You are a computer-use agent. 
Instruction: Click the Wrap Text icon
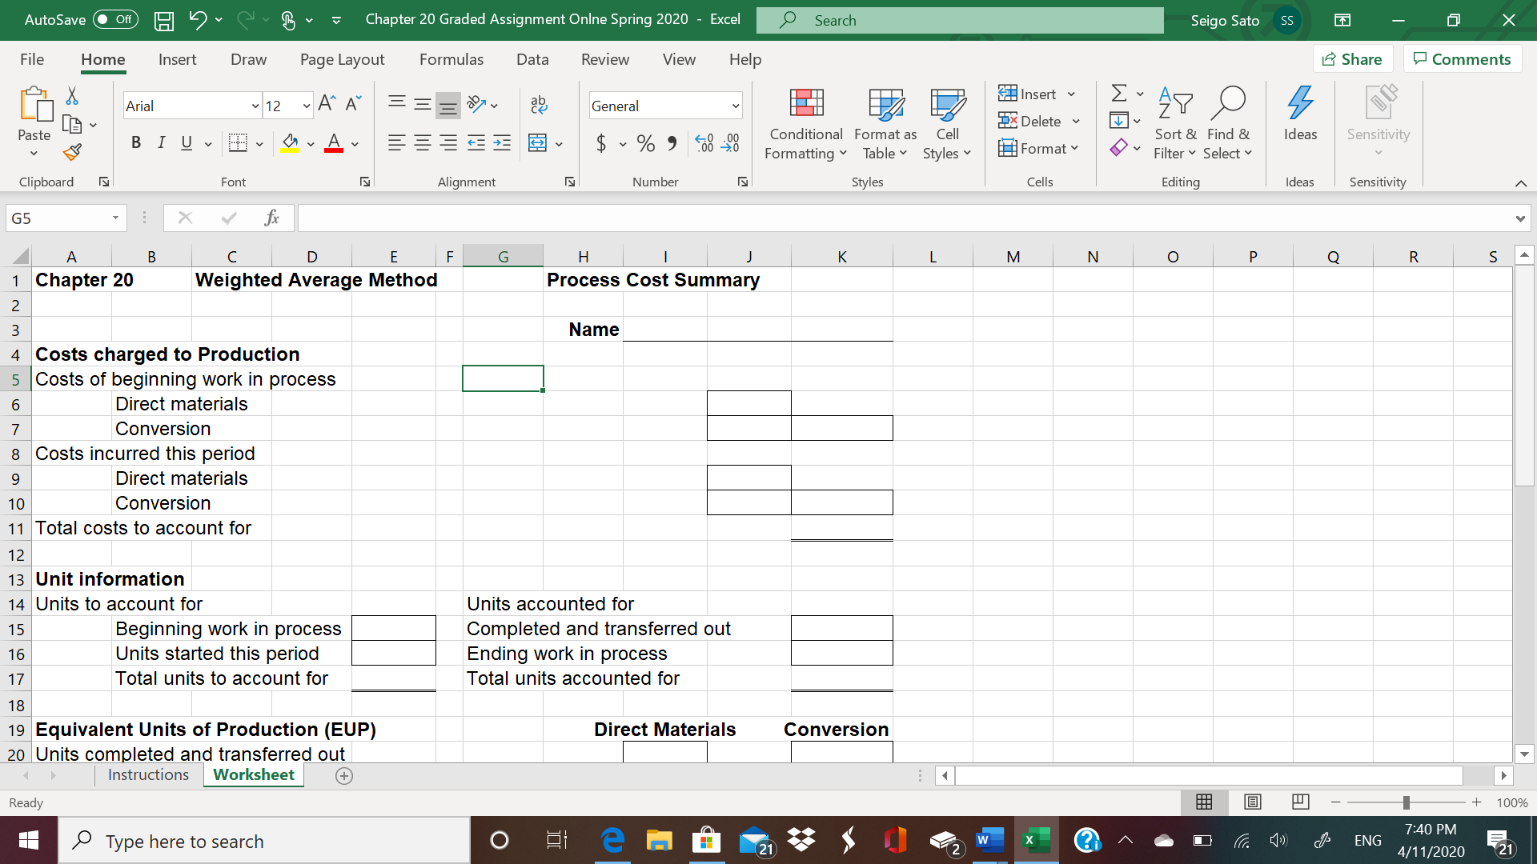[539, 105]
